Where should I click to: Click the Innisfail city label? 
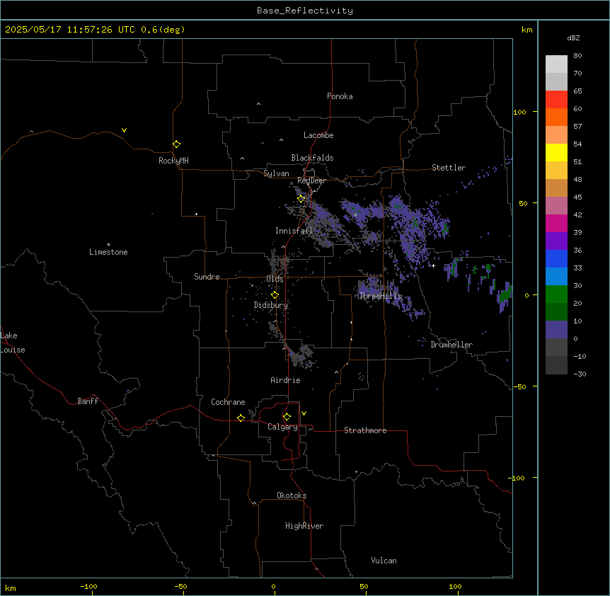coord(294,231)
